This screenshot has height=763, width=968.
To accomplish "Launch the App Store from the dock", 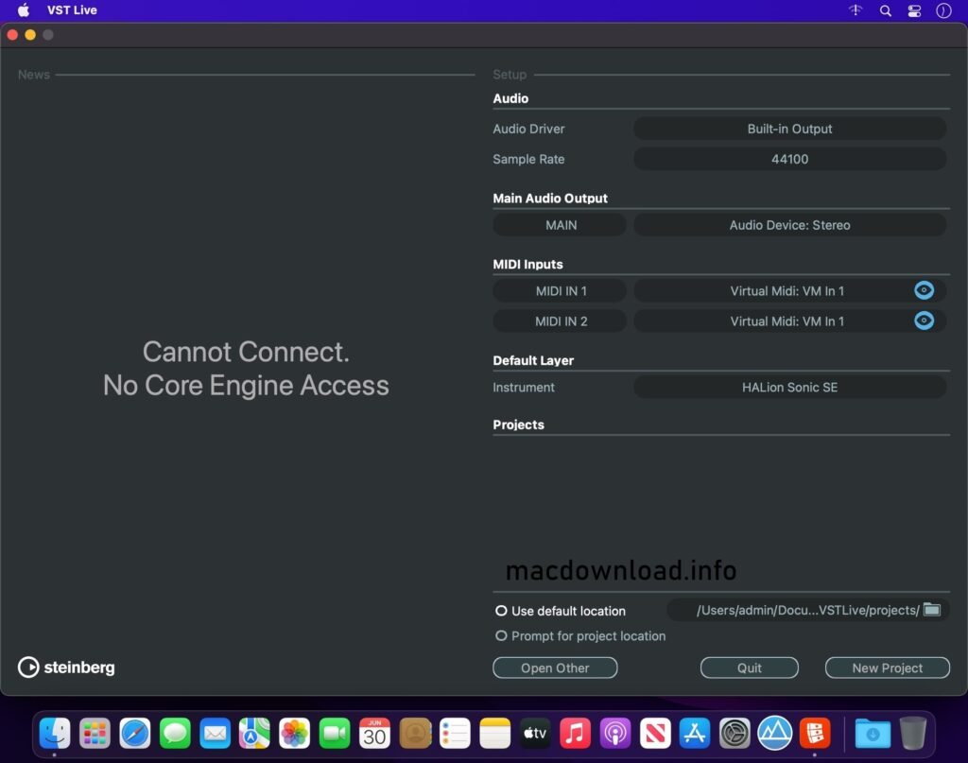I will [695, 733].
